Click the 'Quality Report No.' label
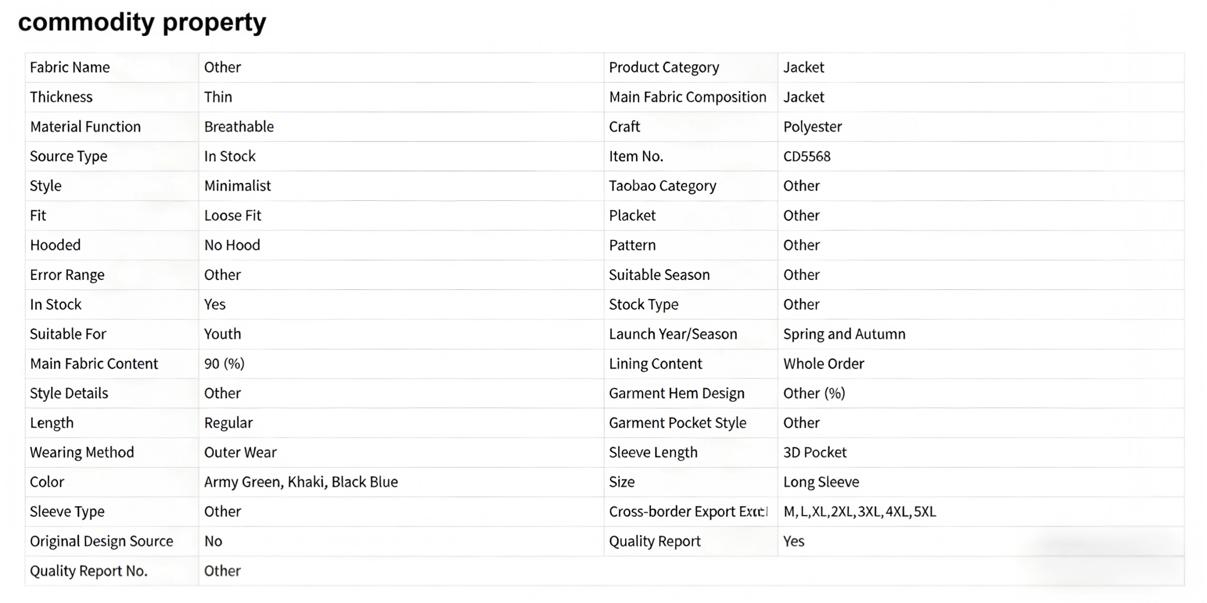The image size is (1207, 603). pyautogui.click(x=89, y=571)
